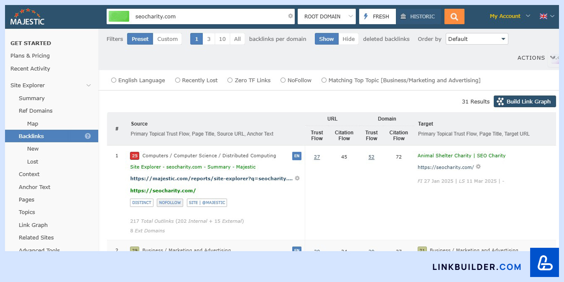Select Matching Top Topic filter
This screenshot has width=564, height=282.
click(x=324, y=80)
